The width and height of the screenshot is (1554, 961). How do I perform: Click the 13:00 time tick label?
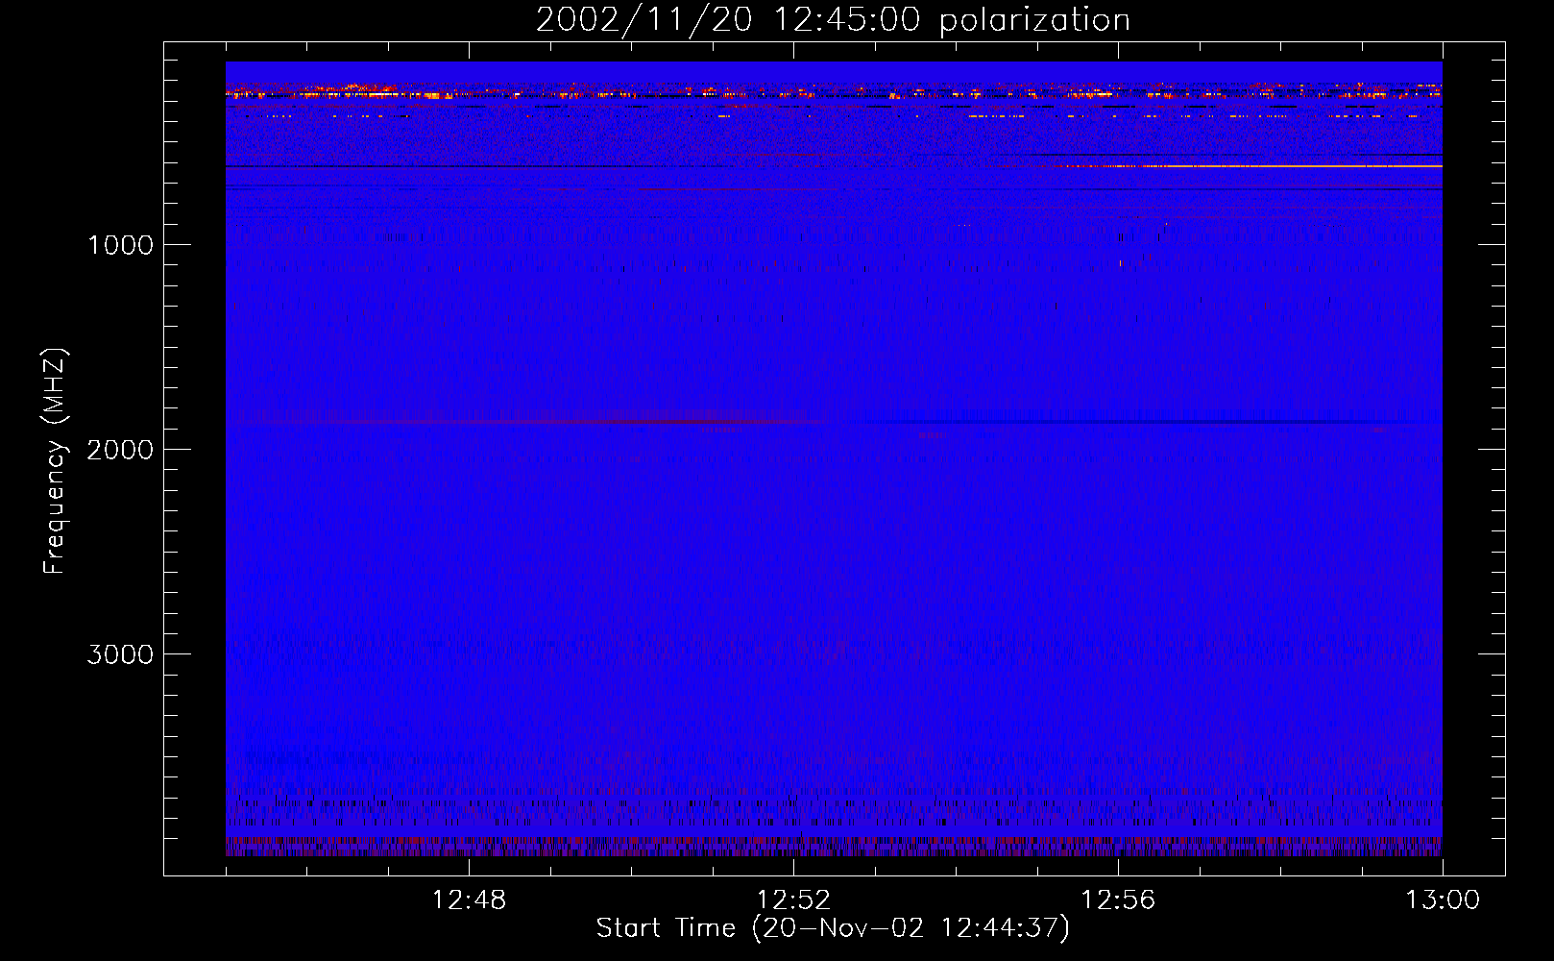coord(1443,900)
